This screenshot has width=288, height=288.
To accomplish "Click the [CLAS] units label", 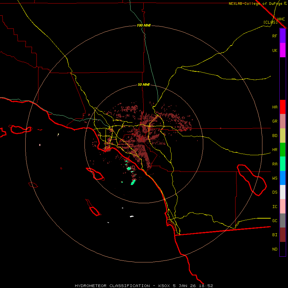I will pos(270,22).
